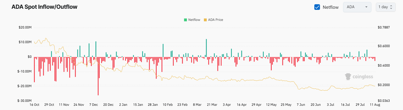The height and width of the screenshot is (110, 403).
Task: Click the 3 Jul date label
Action: (331, 104)
